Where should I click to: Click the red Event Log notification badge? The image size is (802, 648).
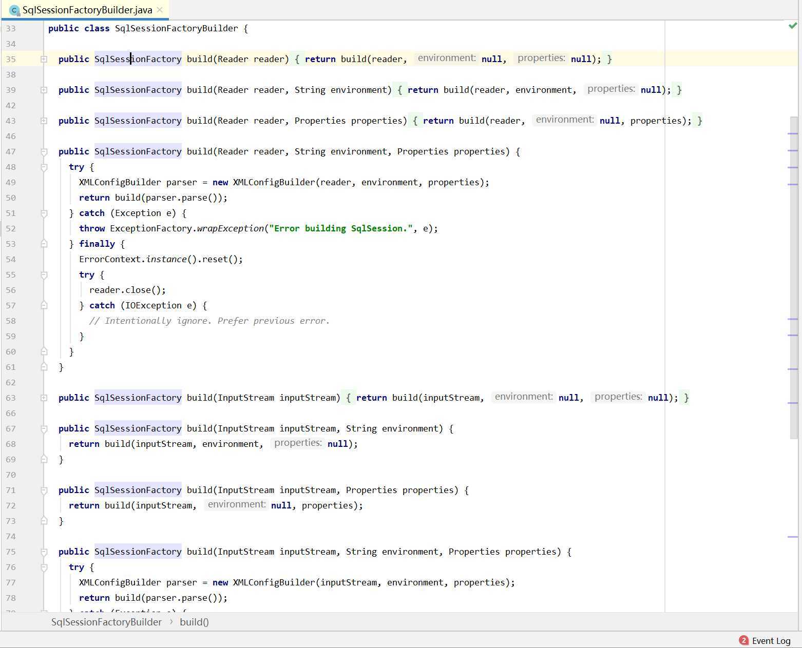point(743,640)
